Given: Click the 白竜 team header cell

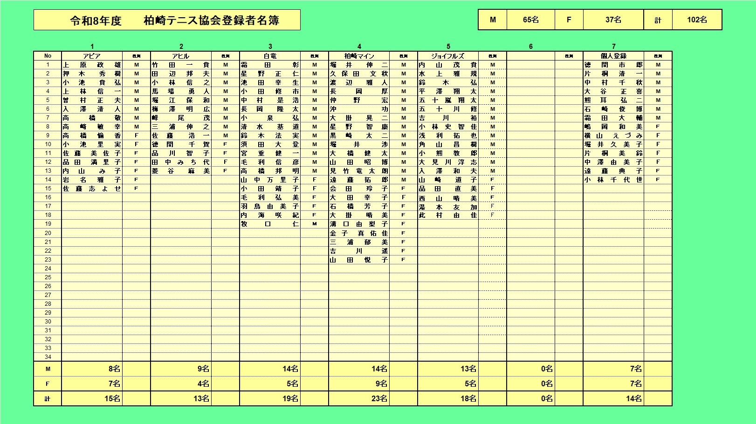Looking at the screenshot, I should click(x=270, y=56).
